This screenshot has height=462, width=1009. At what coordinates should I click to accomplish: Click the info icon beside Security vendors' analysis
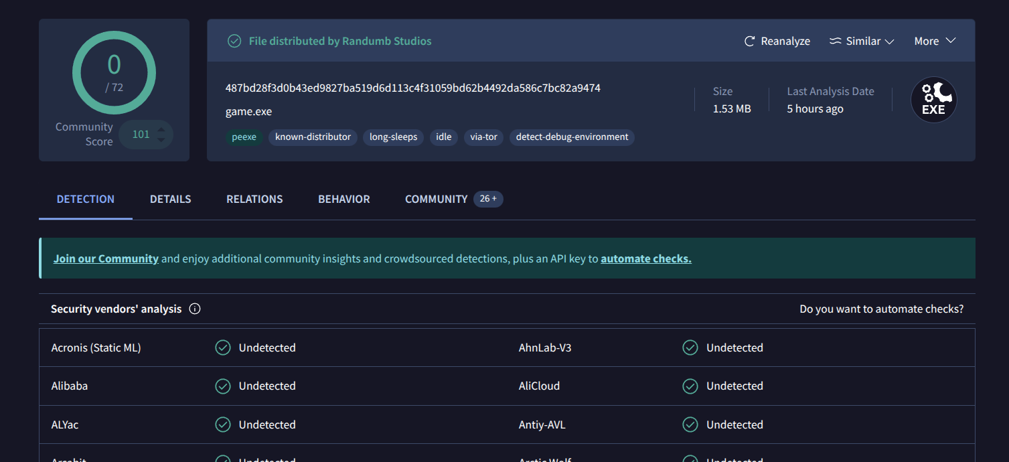click(x=195, y=309)
